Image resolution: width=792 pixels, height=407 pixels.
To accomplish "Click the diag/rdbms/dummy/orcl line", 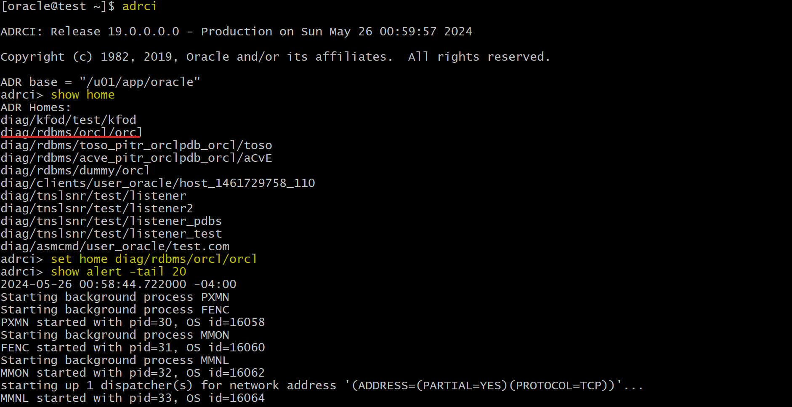I will pos(75,171).
